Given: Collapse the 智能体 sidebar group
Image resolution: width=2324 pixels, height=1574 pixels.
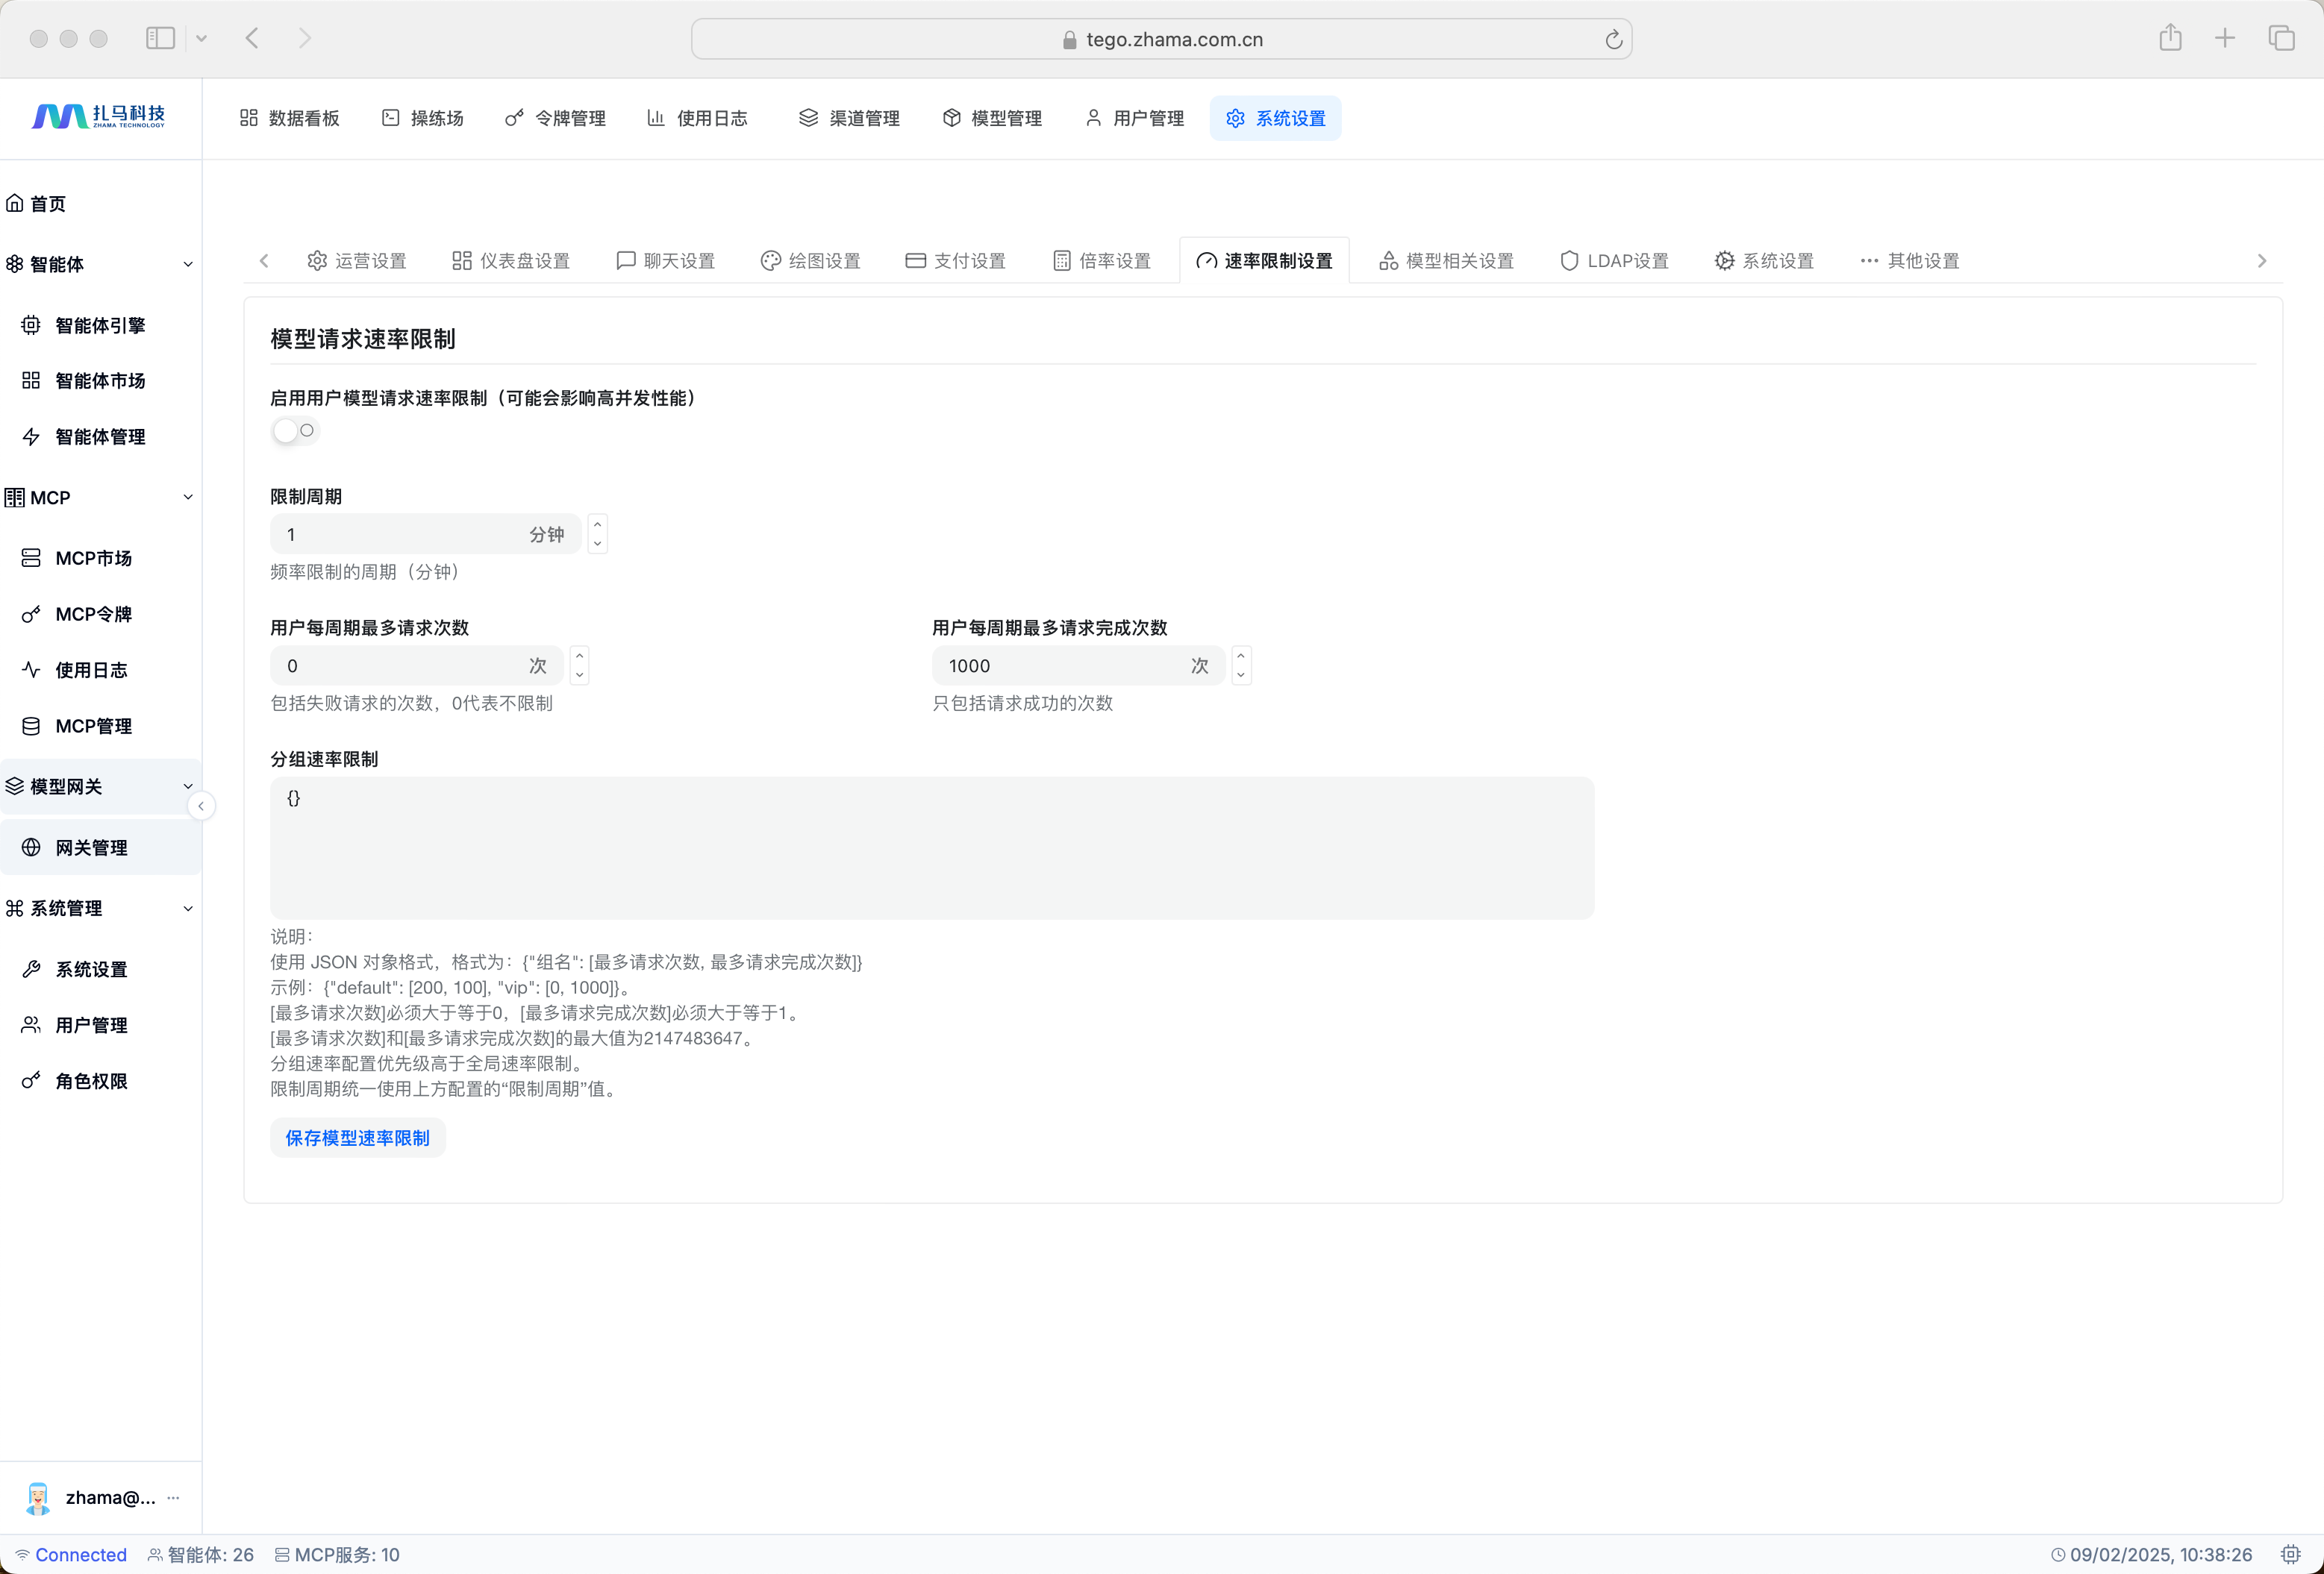Looking at the screenshot, I should tap(187, 264).
